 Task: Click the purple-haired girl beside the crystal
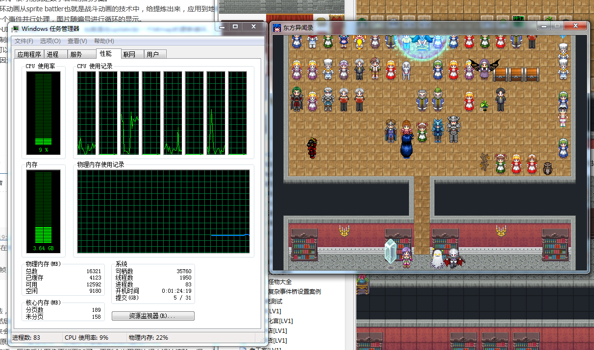(x=406, y=257)
